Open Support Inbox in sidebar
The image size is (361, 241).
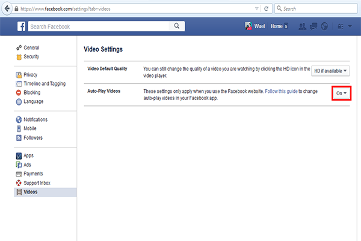tap(37, 183)
